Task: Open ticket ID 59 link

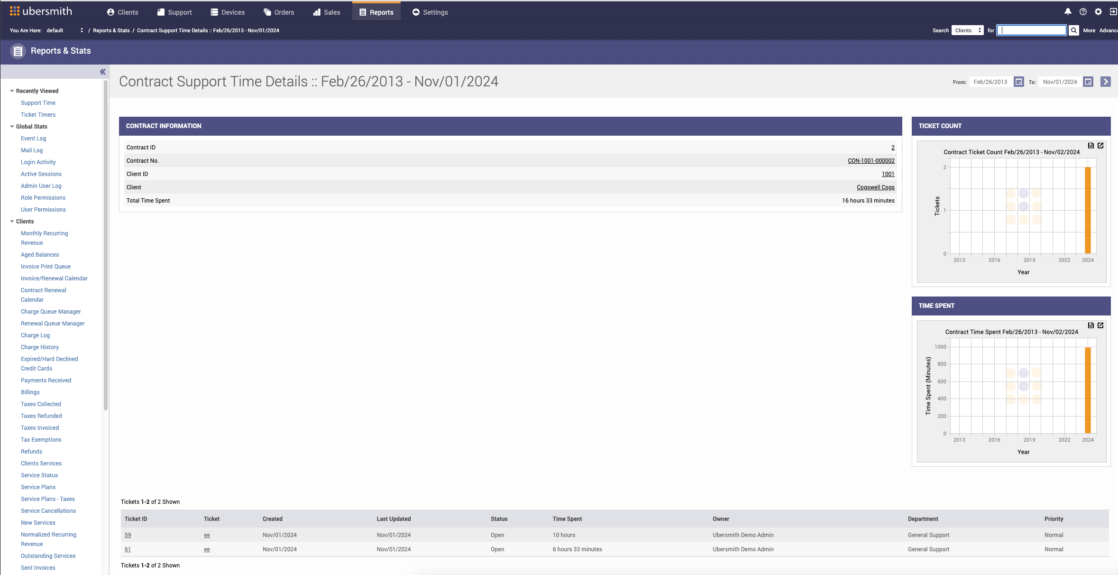Action: 128,535
